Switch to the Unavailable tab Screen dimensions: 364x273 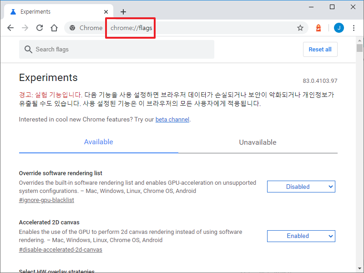[258, 142]
